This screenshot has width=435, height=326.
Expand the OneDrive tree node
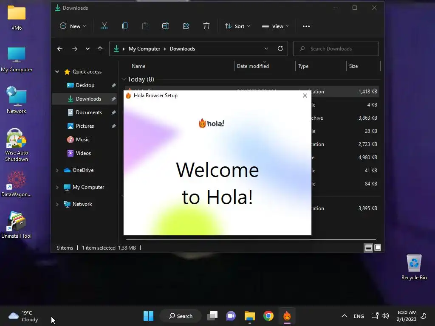(x=57, y=170)
